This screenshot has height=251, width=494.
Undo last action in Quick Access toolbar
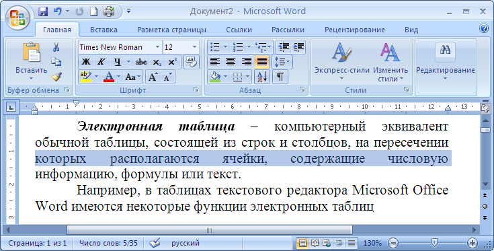(58, 11)
